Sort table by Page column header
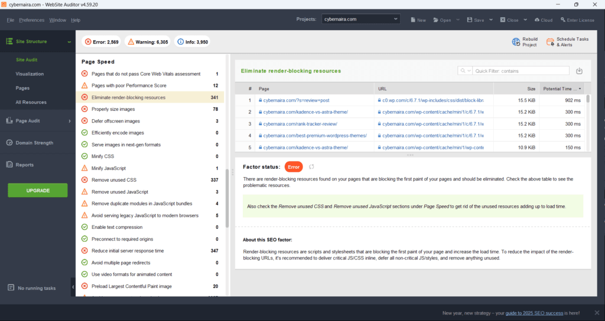 click(x=314, y=89)
